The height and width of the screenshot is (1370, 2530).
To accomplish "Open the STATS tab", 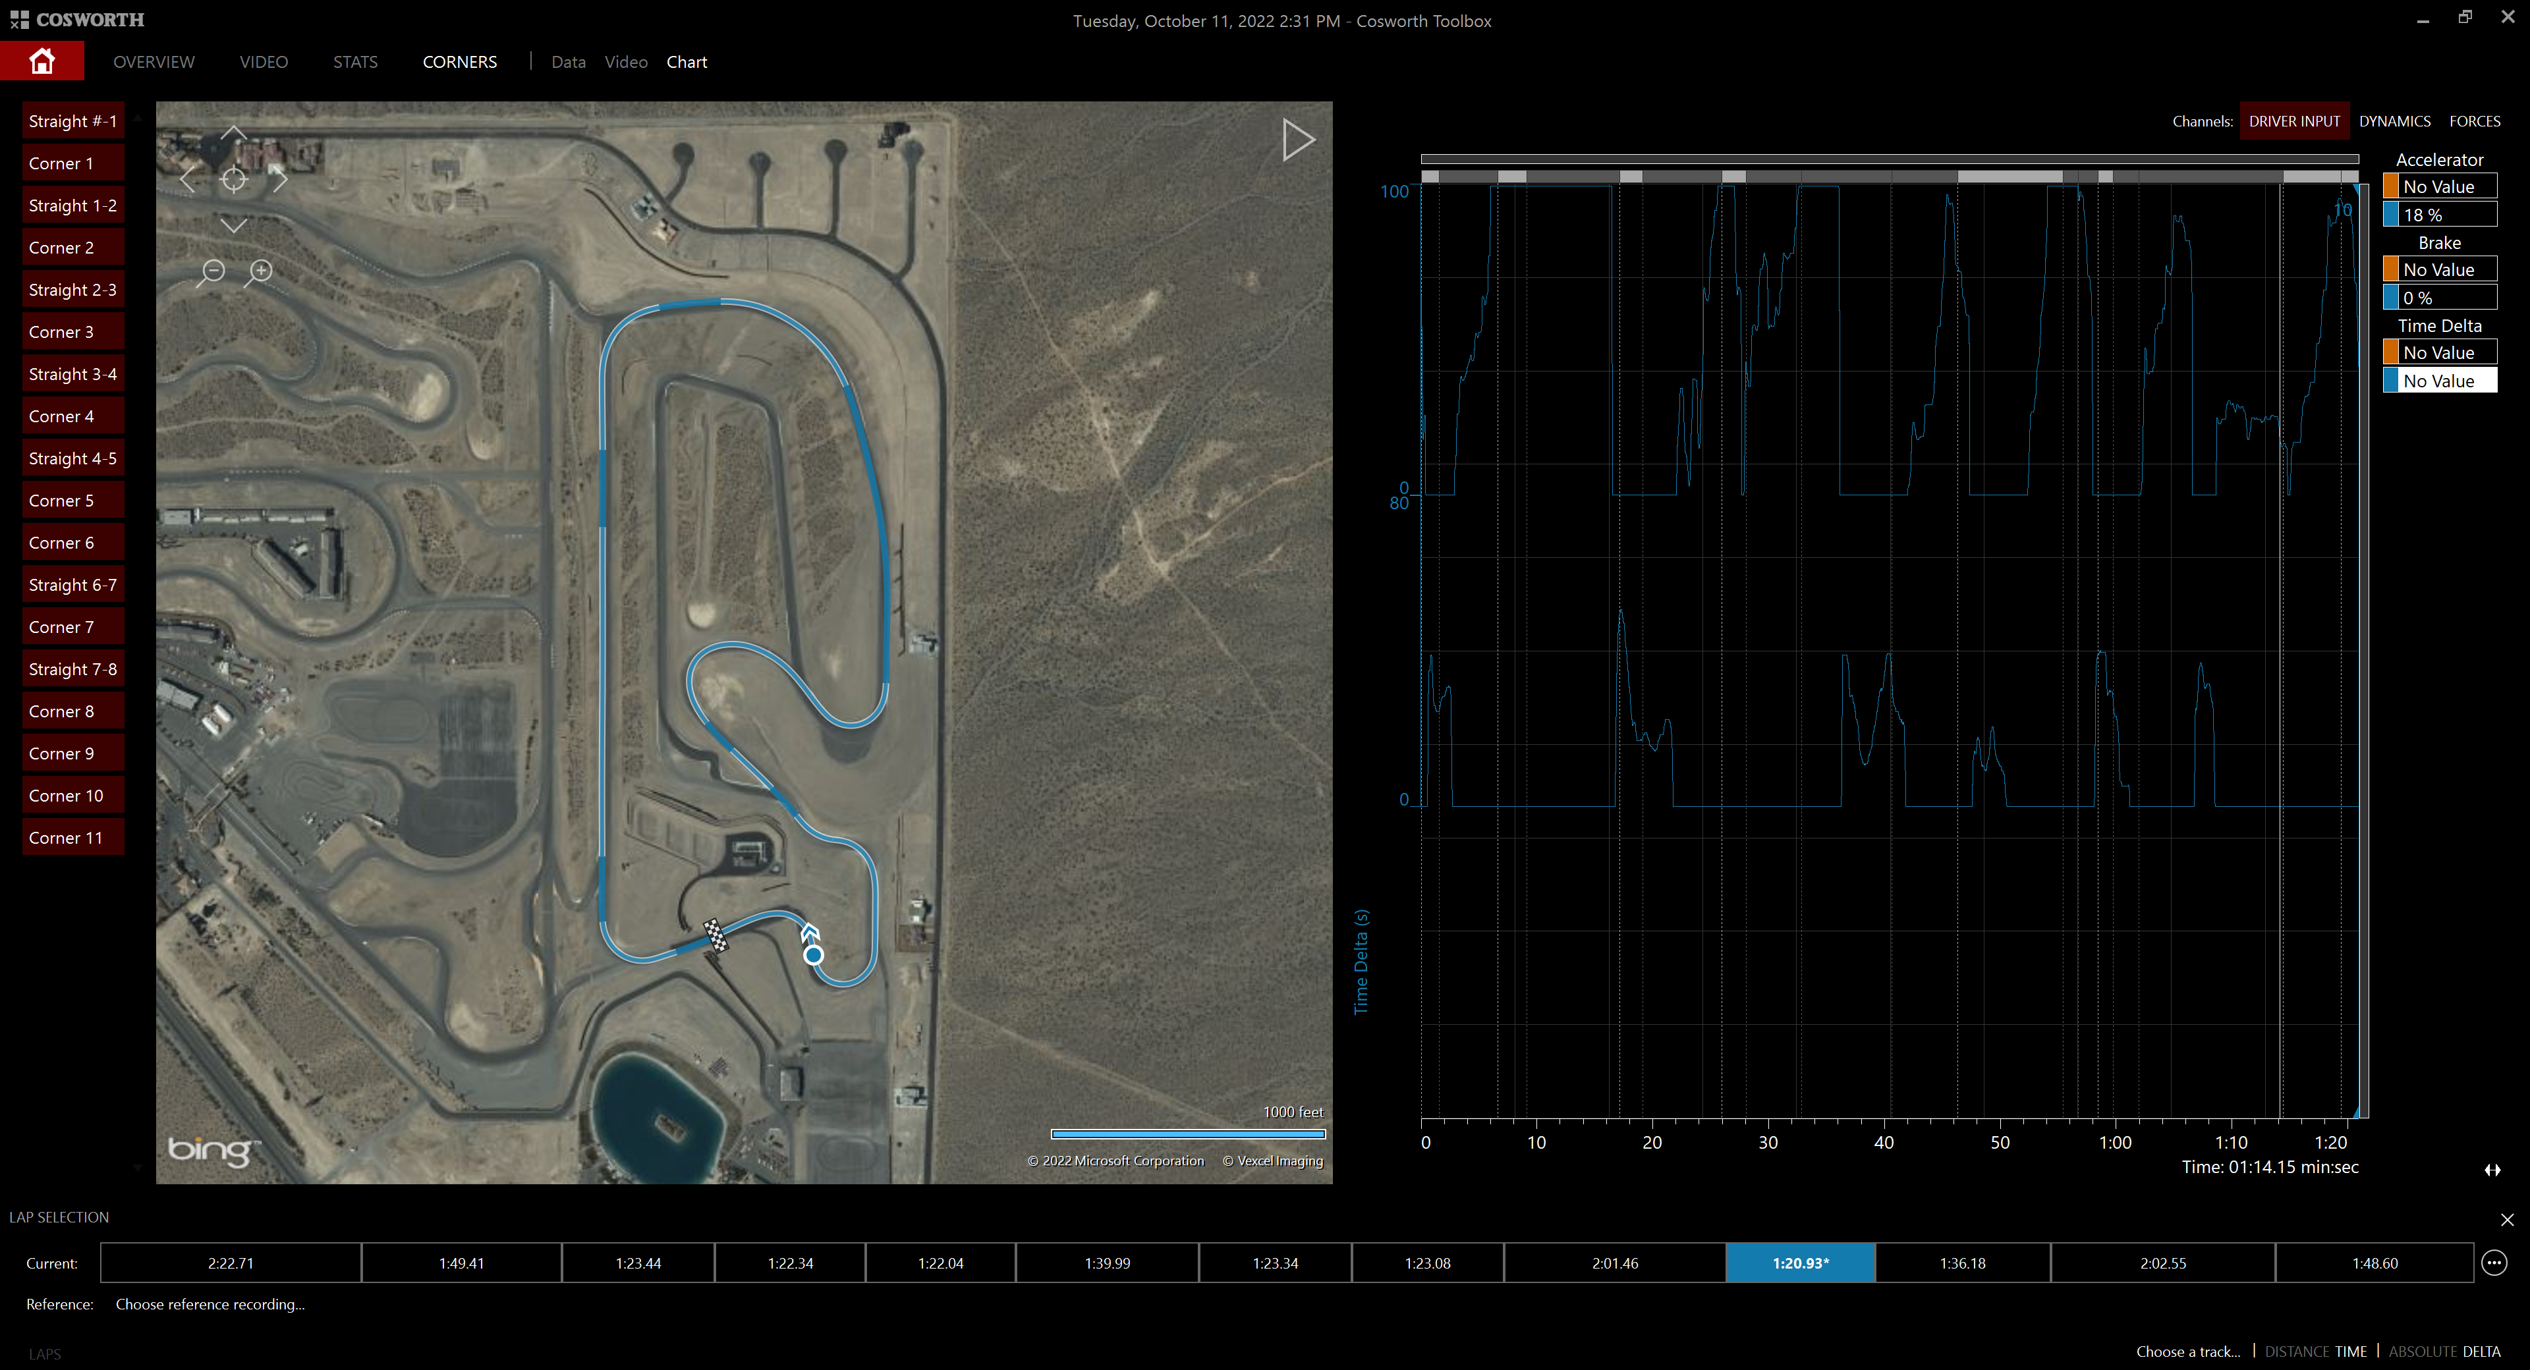I will (x=354, y=62).
